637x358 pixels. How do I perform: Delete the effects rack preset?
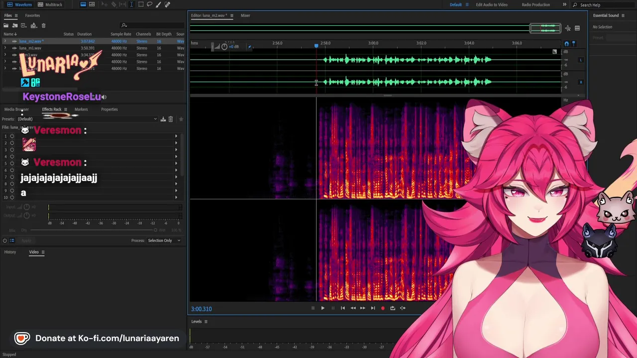(x=171, y=119)
